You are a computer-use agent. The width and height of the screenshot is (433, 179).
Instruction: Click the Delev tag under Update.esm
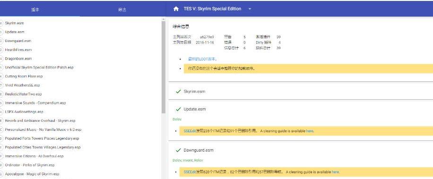[177, 119]
